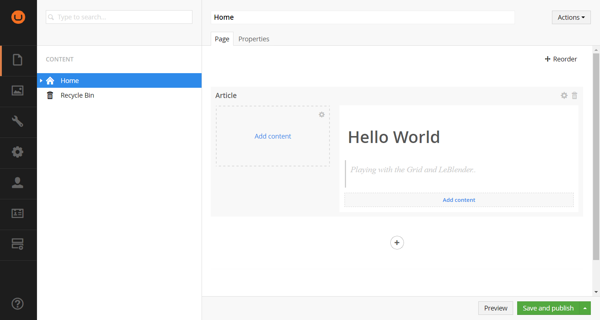Click Add content below the quote
600x320 pixels.
click(x=459, y=200)
